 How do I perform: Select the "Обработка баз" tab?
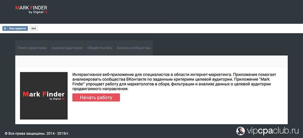pyautogui.click(x=99, y=48)
